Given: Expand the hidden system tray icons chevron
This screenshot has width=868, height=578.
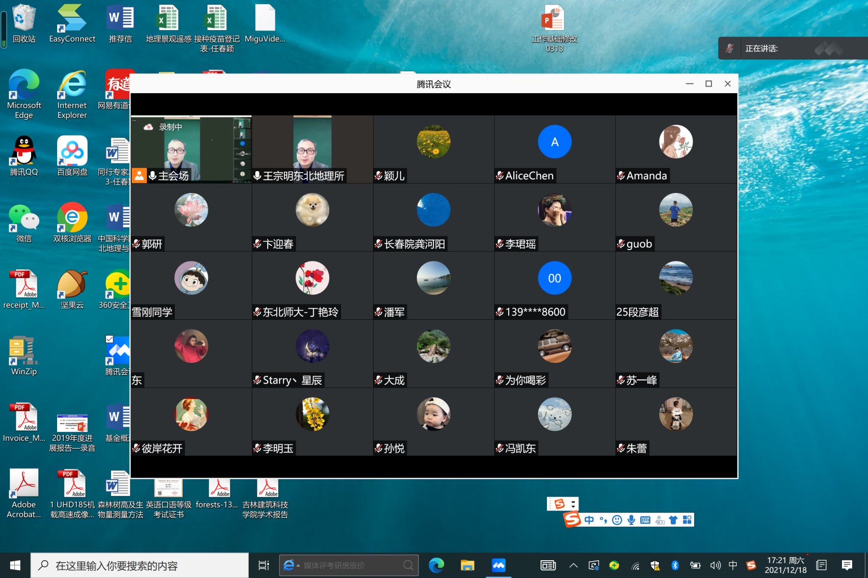Looking at the screenshot, I should click(573, 565).
